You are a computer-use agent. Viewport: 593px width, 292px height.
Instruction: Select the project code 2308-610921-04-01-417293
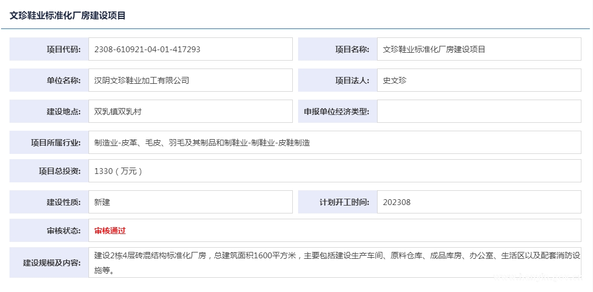click(147, 49)
